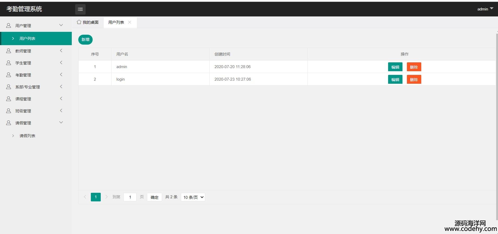The image size is (498, 234).
Task: Select page 1 in pagination
Action: point(96,197)
